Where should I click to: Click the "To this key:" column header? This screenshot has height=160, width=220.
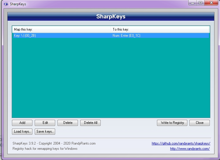pyautogui.click(x=160, y=29)
